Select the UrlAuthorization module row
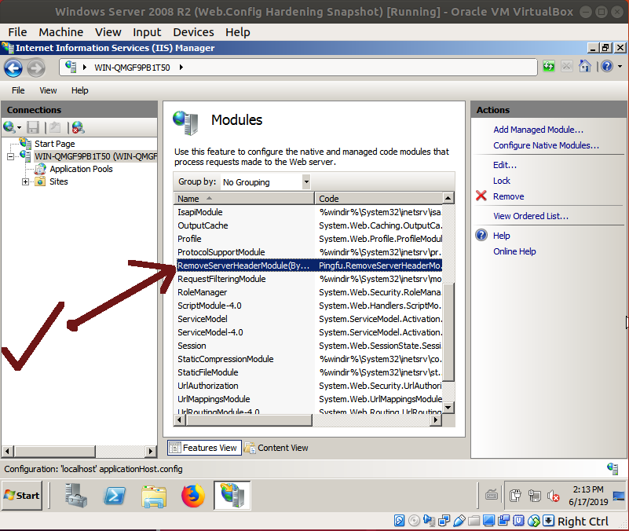This screenshot has width=629, height=531. [x=308, y=386]
